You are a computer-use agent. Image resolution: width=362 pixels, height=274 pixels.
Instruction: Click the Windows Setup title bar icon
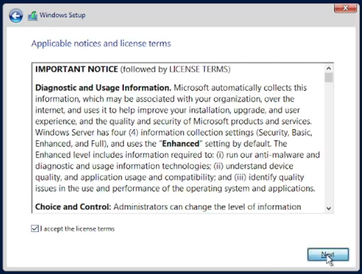[x=32, y=15]
